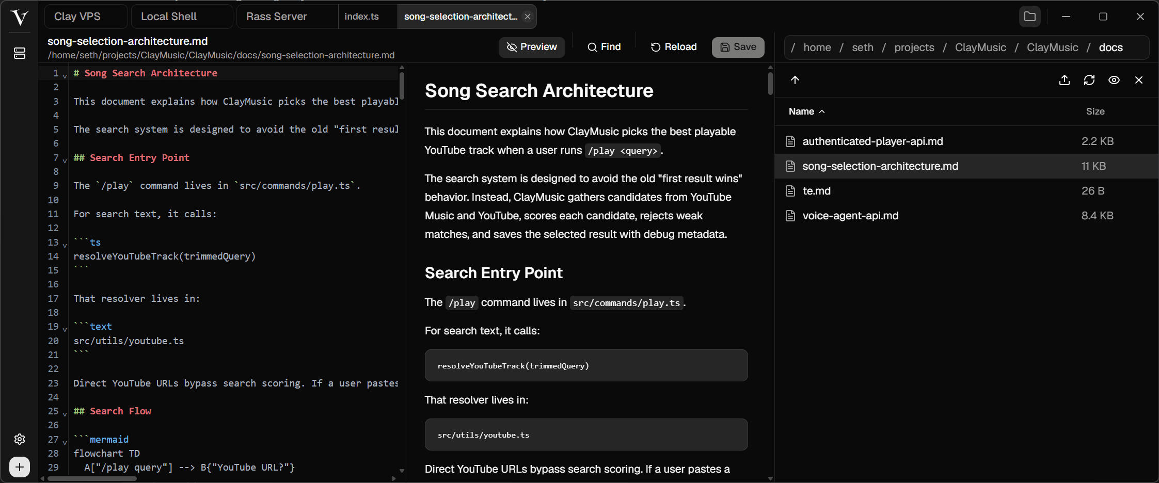Image resolution: width=1159 pixels, height=483 pixels.
Task: Click the app logo icon
Action: (19, 17)
